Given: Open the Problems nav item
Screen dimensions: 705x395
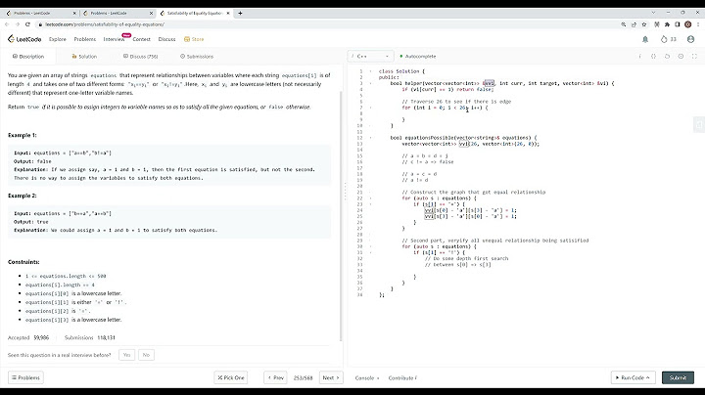Looking at the screenshot, I should click(85, 39).
